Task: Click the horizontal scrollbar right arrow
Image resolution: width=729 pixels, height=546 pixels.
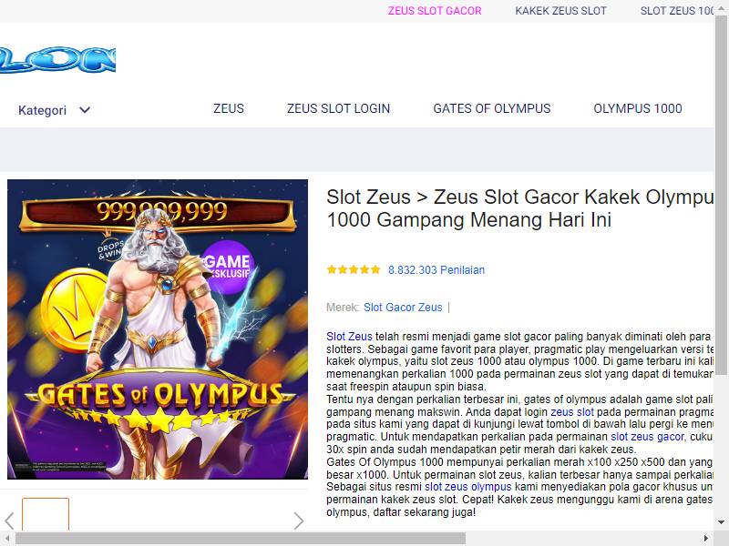Action: click(705, 539)
